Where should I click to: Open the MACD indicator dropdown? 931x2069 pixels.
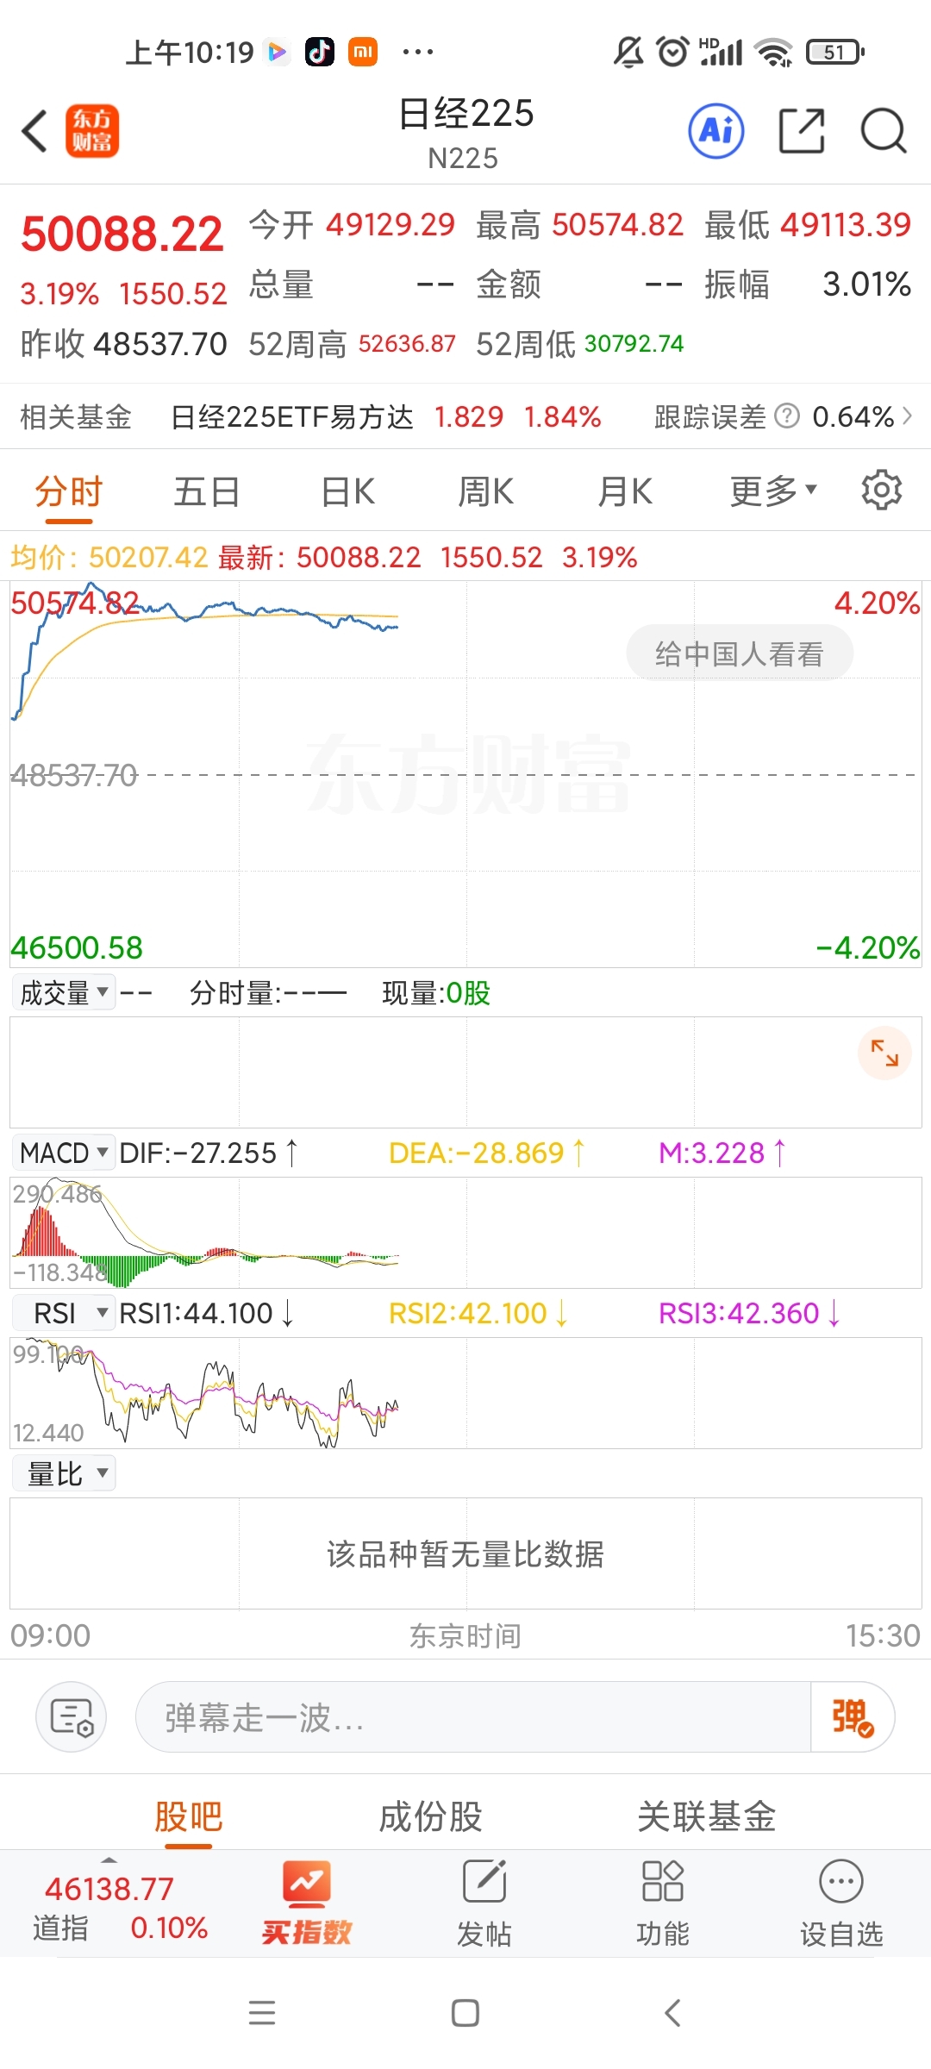tap(63, 1153)
